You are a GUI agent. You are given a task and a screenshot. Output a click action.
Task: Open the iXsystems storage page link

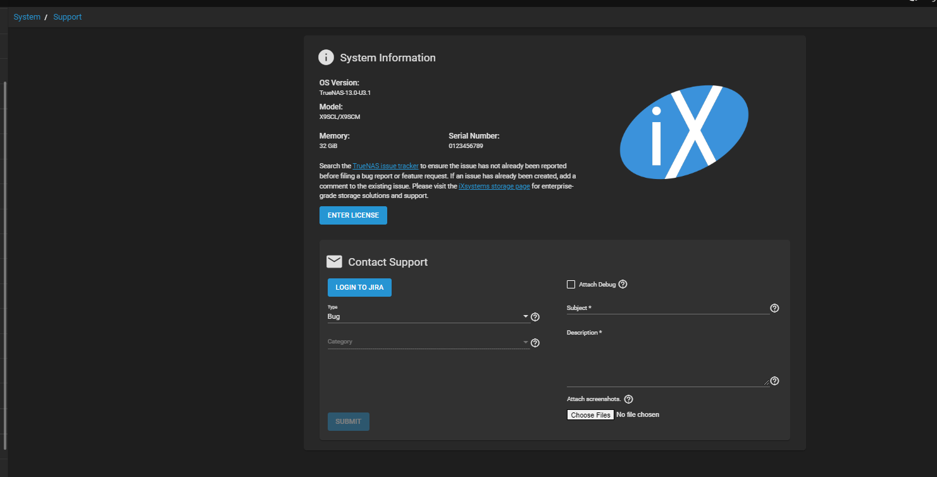pyautogui.click(x=494, y=187)
